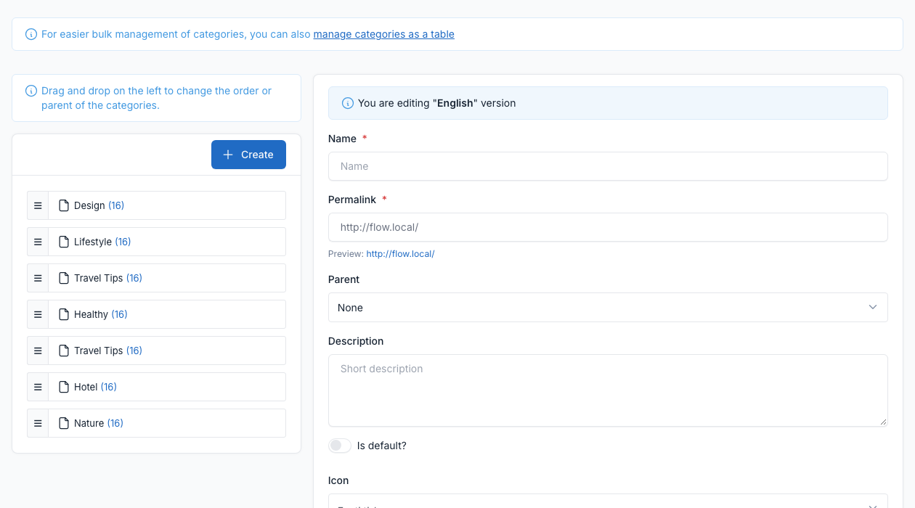The height and width of the screenshot is (508, 915).
Task: Click the Hotel row's hamburger handle
Action: tap(38, 387)
